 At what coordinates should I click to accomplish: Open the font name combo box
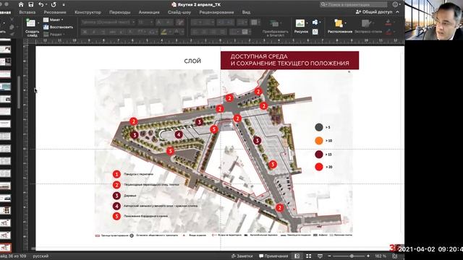(108, 22)
